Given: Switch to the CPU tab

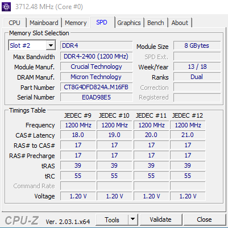Looking at the screenshot, I should pyautogui.click(x=14, y=23).
